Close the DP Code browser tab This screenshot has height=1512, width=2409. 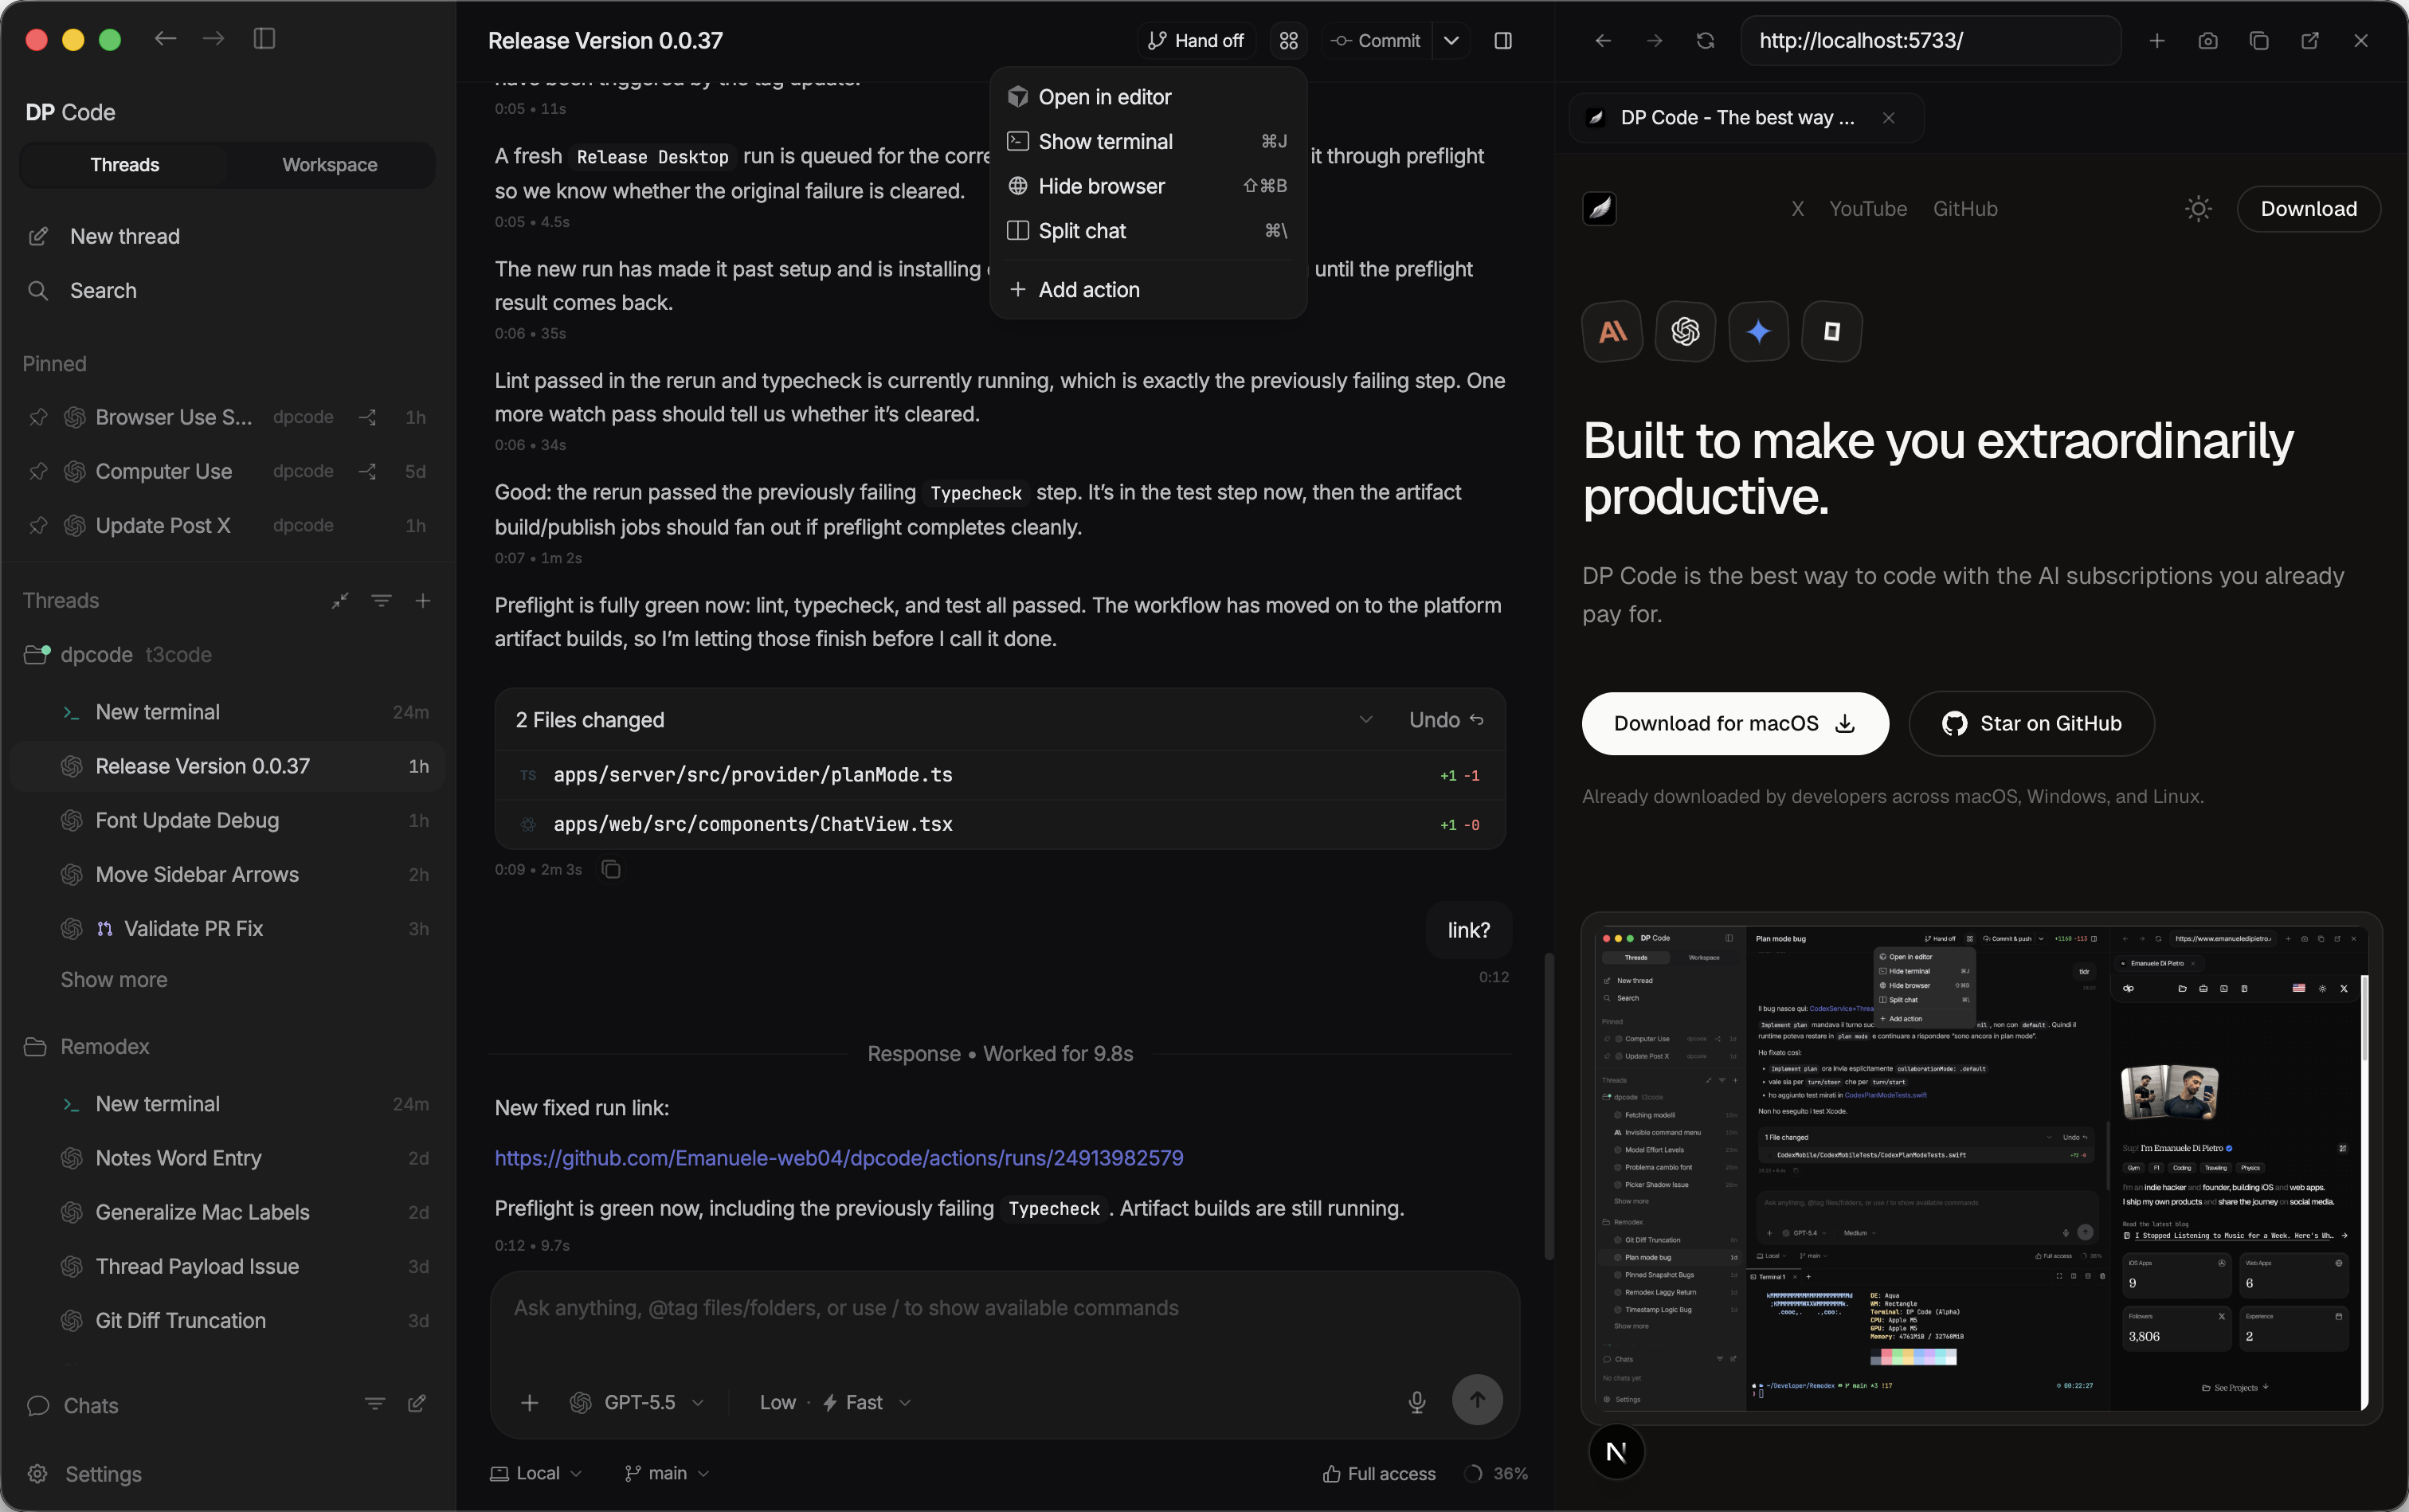pos(1887,118)
